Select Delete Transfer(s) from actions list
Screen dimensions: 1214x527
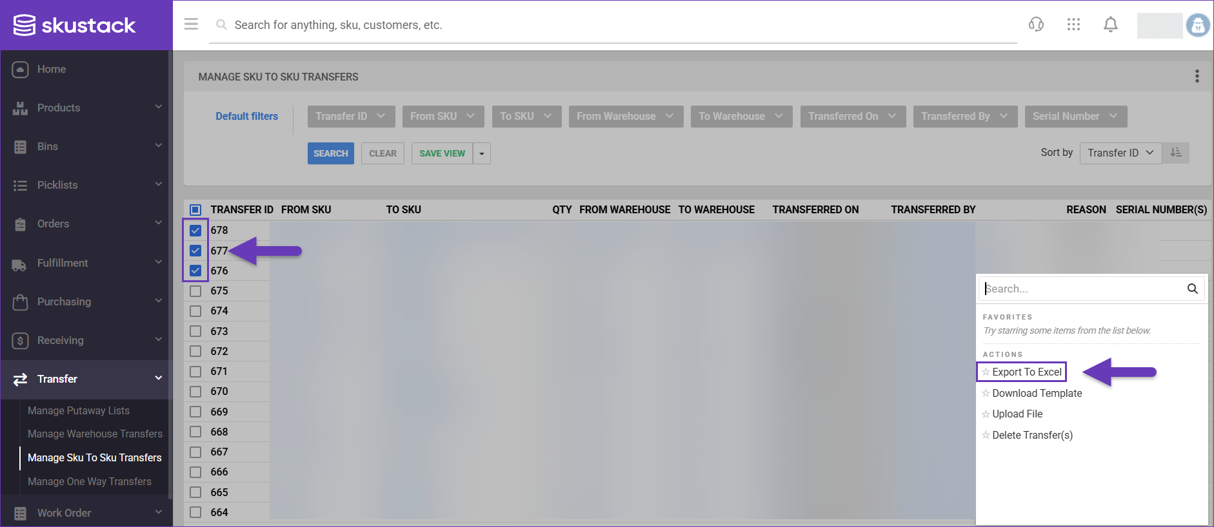(1032, 436)
